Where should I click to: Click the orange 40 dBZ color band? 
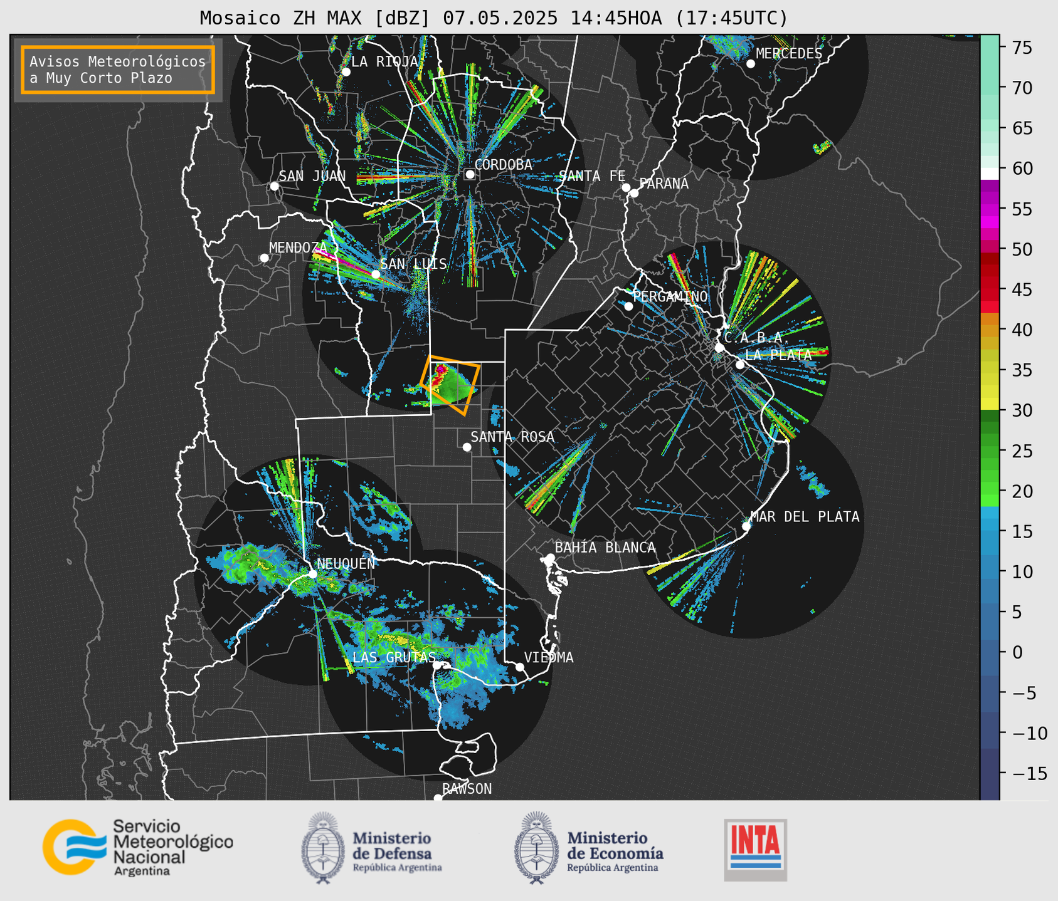[990, 330]
